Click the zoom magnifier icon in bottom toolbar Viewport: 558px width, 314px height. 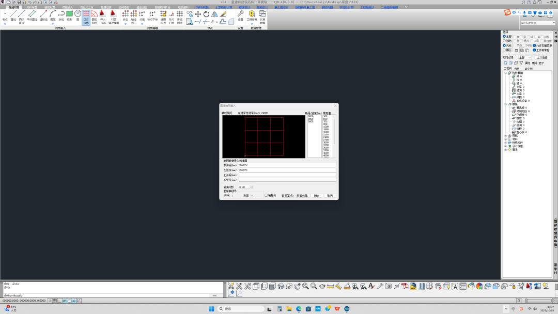click(314, 286)
